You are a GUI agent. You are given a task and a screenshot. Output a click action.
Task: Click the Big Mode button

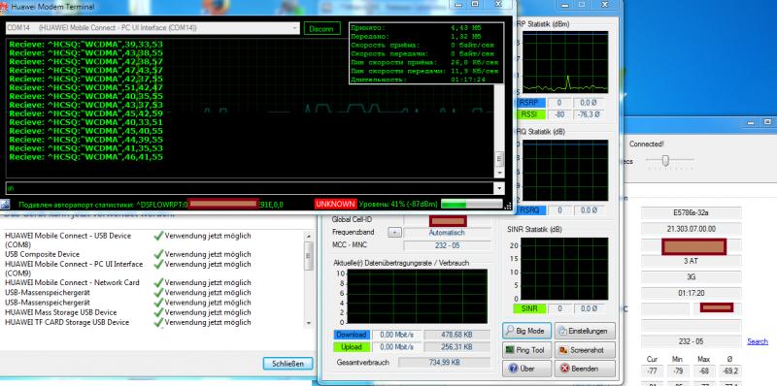pyautogui.click(x=526, y=331)
